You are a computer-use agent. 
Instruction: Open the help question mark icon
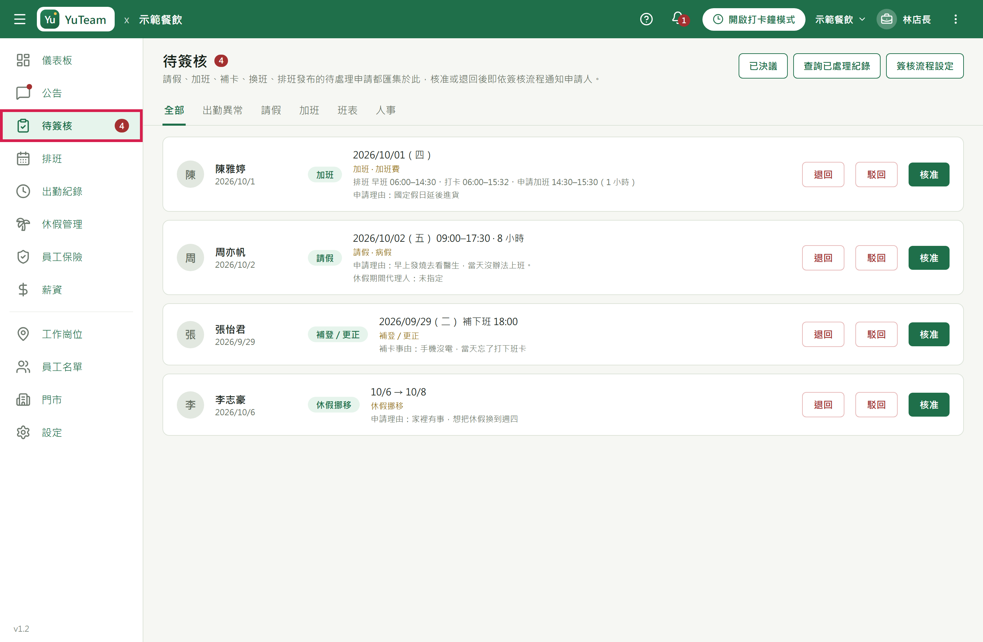click(646, 19)
